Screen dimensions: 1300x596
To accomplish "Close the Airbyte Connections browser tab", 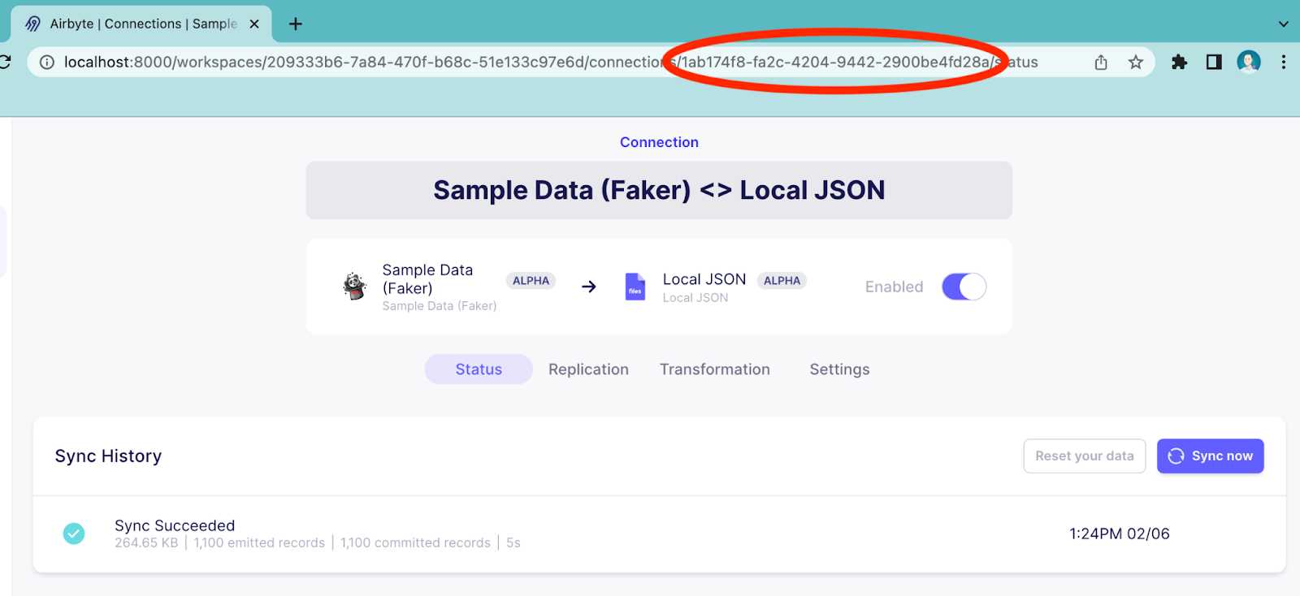I will tap(254, 24).
